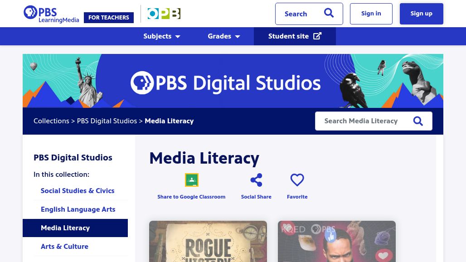Go to Collections breadcrumb
466x262 pixels.
pos(51,121)
